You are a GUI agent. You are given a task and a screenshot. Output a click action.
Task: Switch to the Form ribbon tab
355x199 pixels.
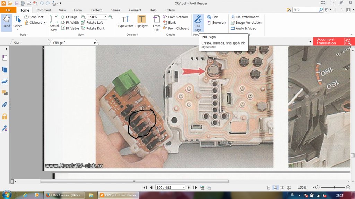pyautogui.click(x=78, y=10)
